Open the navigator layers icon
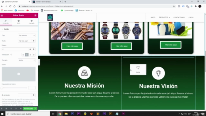This screenshot has height=116, width=206. pos(6,109)
